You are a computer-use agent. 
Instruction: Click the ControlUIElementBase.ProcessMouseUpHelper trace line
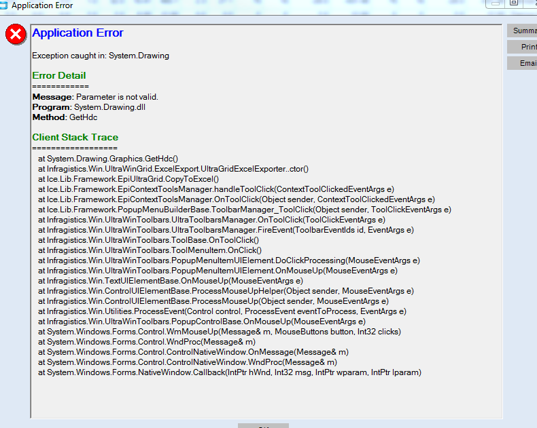(226, 291)
